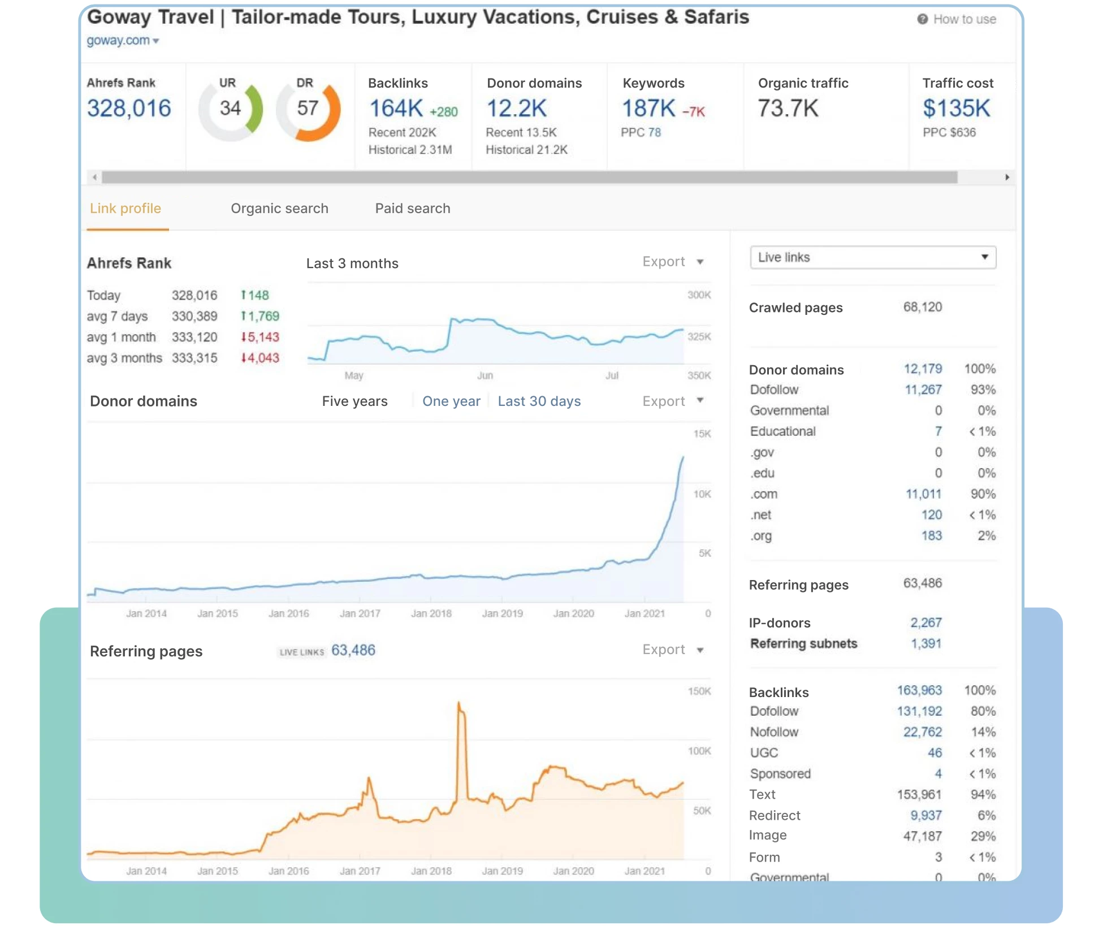The image size is (1103, 926).
Task: Open the Live links dropdown
Action: (873, 257)
